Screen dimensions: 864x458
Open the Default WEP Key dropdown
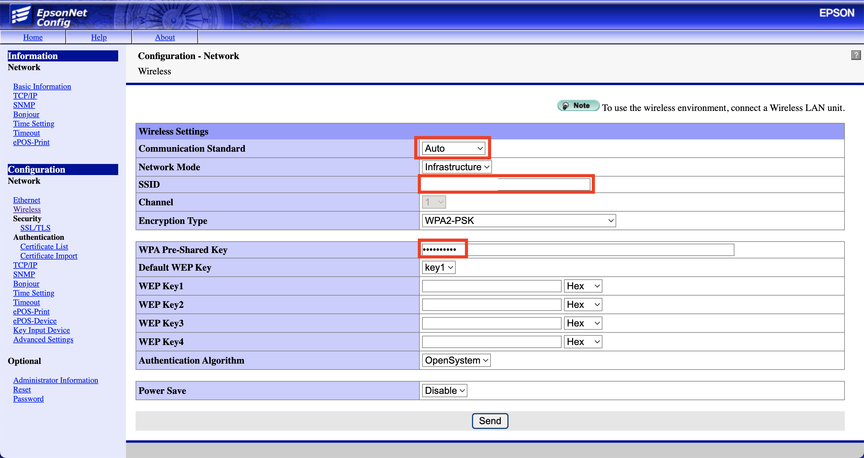pos(438,267)
